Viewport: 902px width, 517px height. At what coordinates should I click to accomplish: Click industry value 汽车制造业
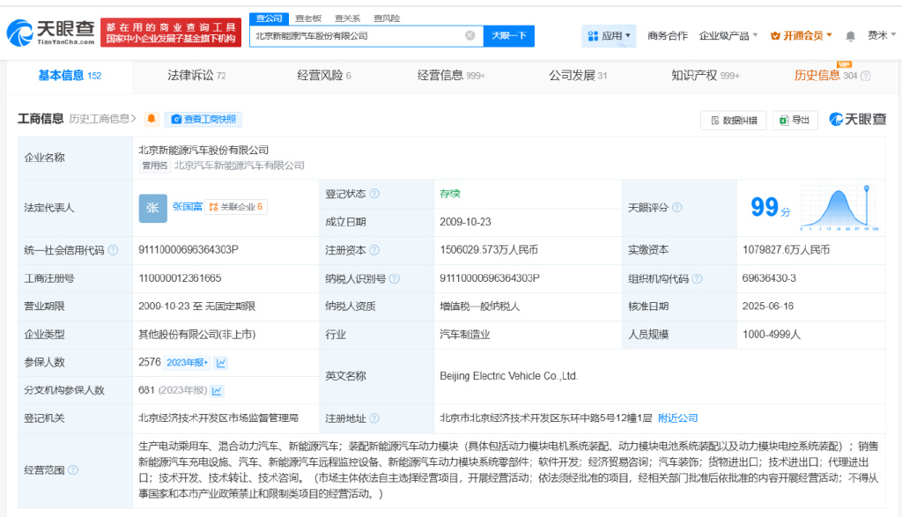465,334
